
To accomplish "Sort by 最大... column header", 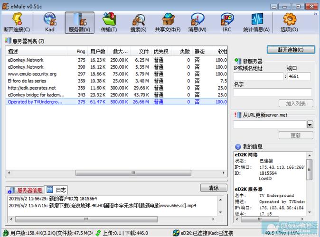I will (119, 51).
